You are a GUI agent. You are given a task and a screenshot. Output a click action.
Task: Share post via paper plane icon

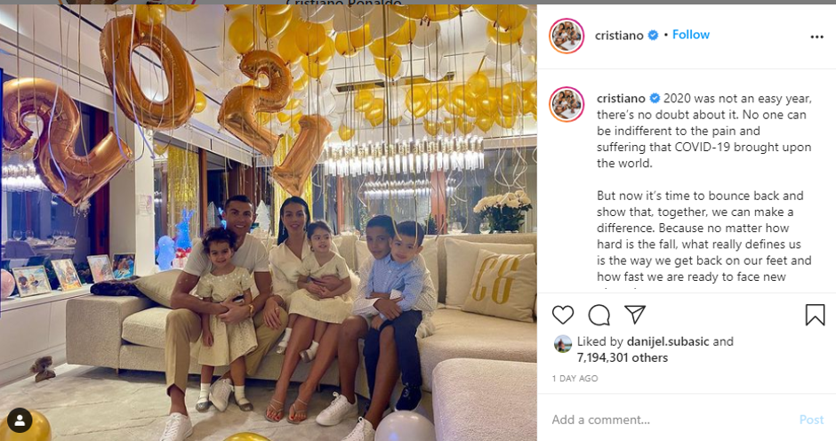[x=635, y=314]
